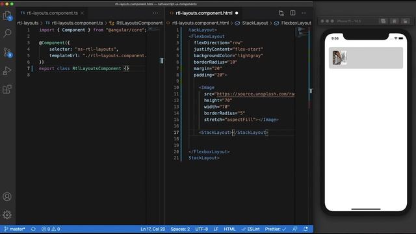Screen dimensions: 416x234
Task: Open the Accounts menu icon
Action: [7, 196]
